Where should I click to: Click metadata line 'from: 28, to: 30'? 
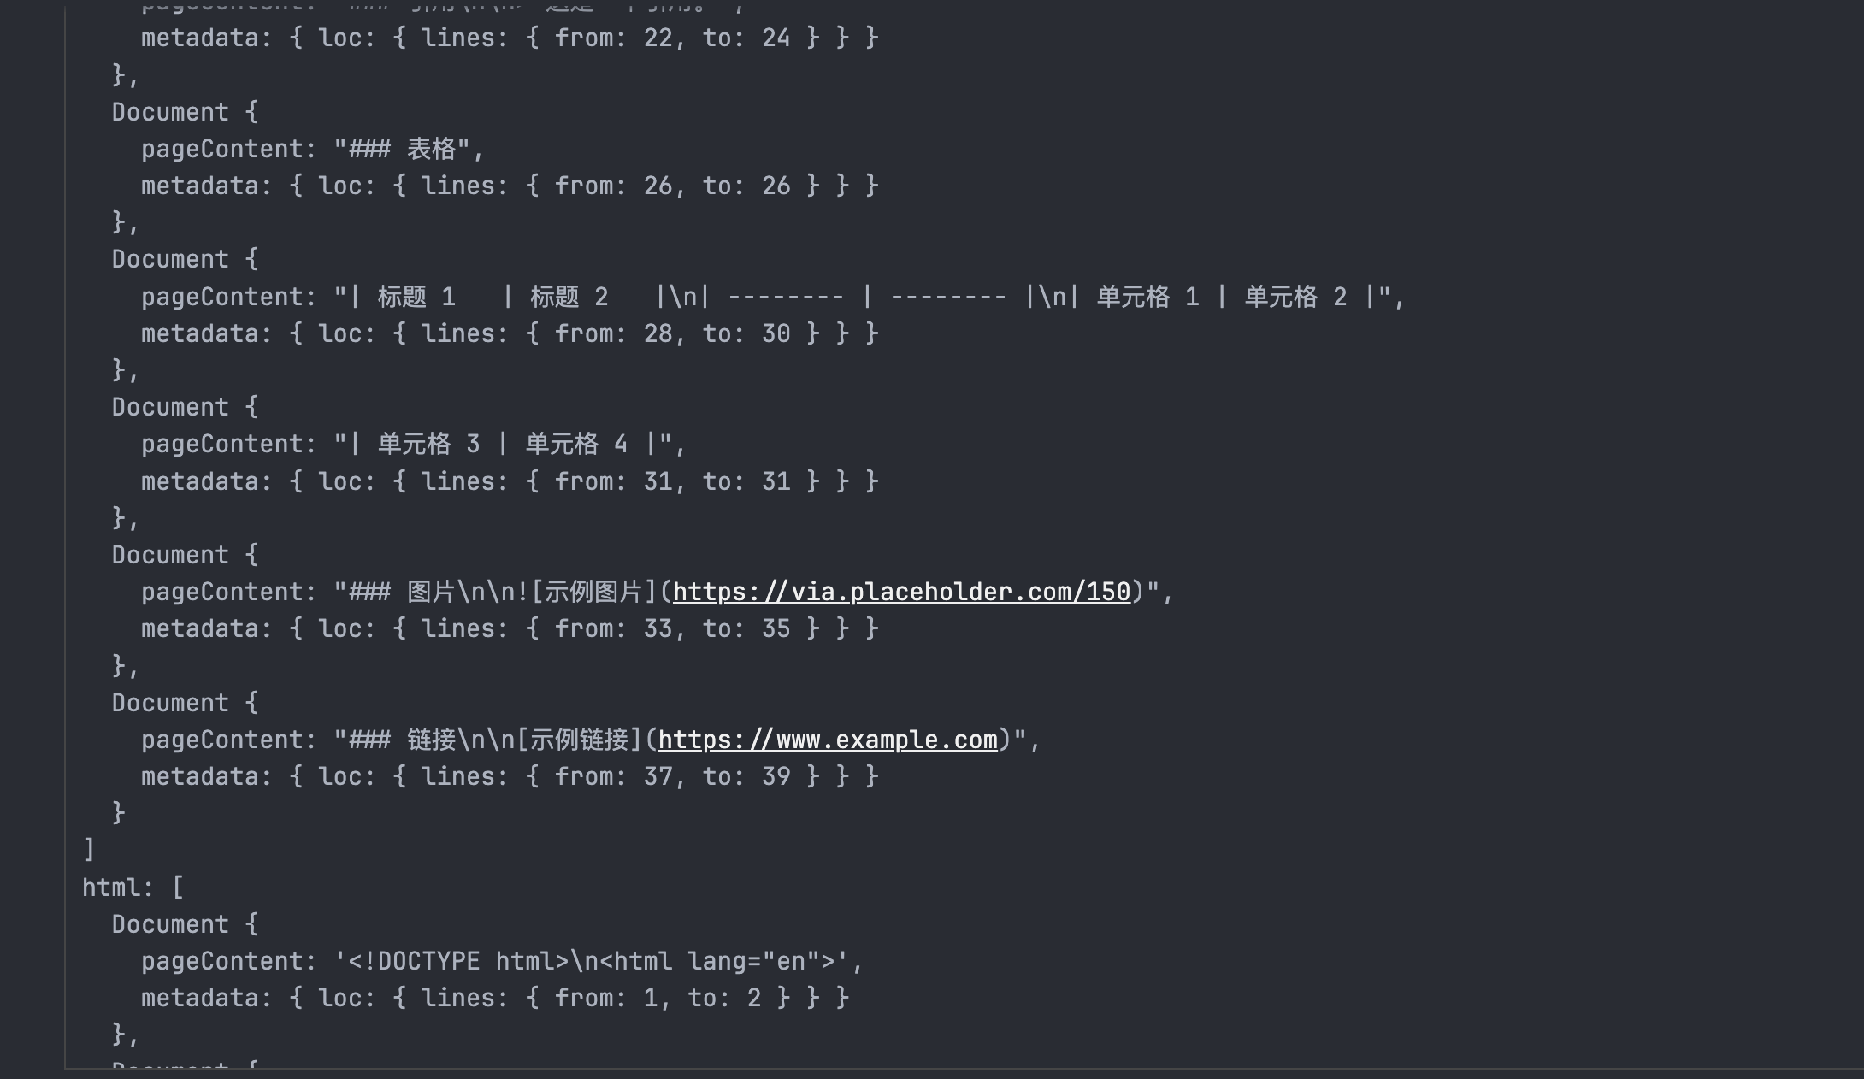[510, 333]
